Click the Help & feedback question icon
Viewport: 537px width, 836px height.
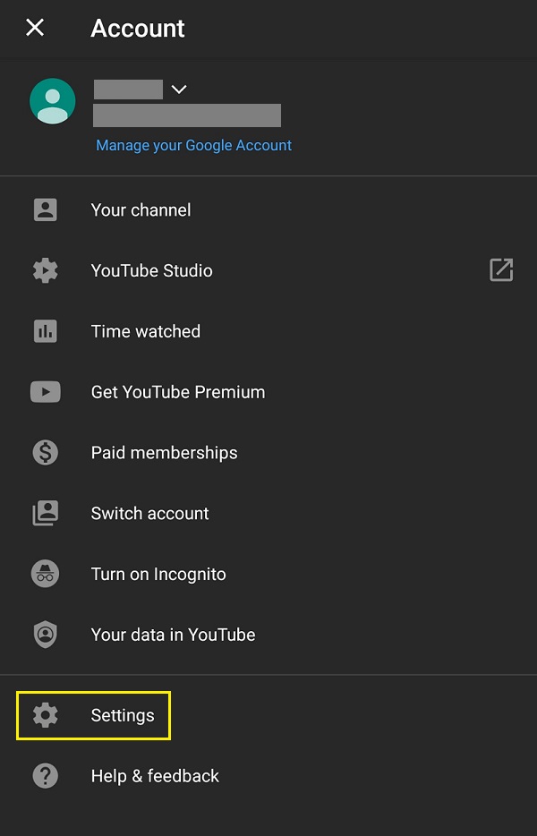click(45, 776)
